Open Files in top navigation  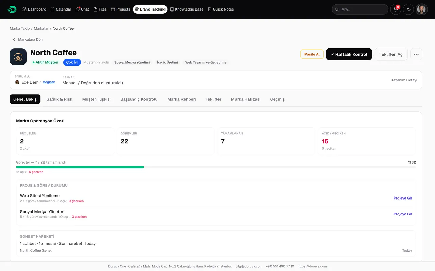100,9
